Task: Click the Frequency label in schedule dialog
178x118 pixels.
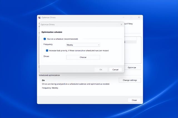Action: click(48, 44)
